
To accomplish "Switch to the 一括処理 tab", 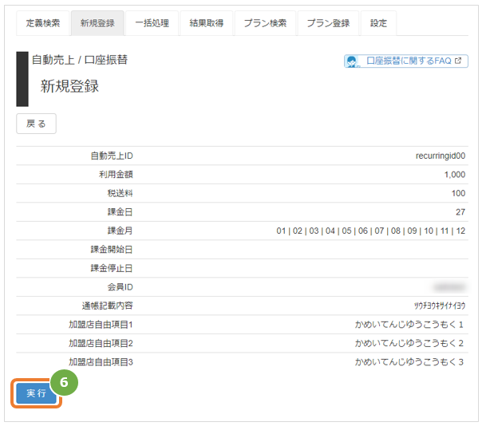I will [152, 23].
